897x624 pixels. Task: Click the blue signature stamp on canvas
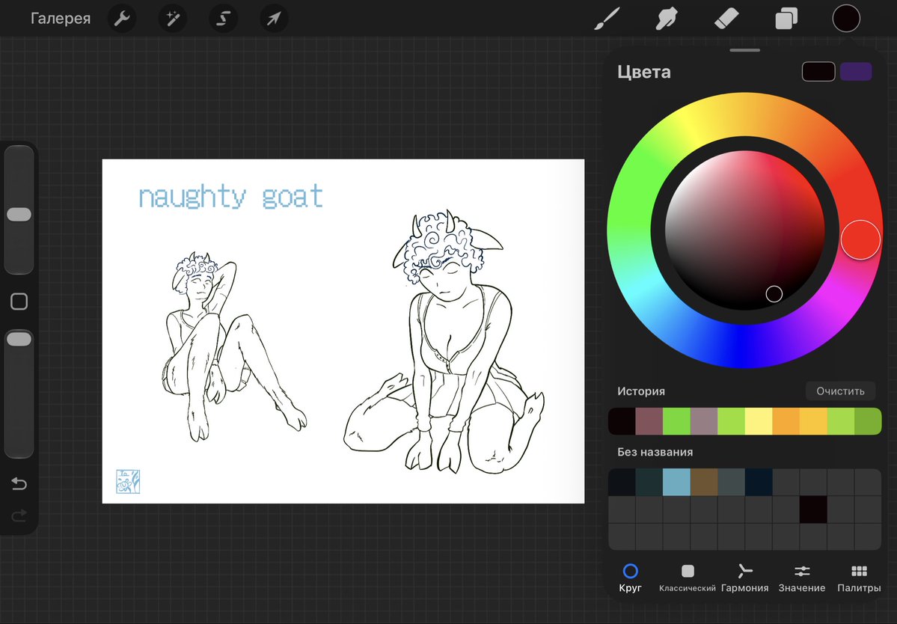click(128, 482)
